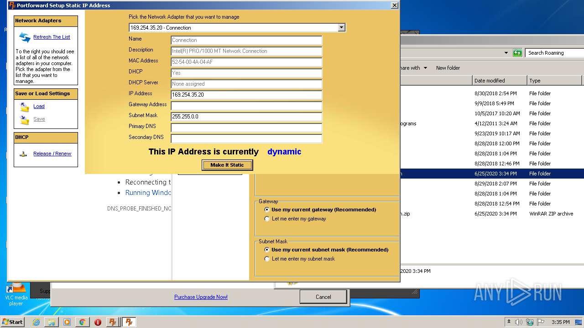Viewport: 584px width, 328px height.
Task: Click the Portforward title bar icon
Action: coord(12,5)
